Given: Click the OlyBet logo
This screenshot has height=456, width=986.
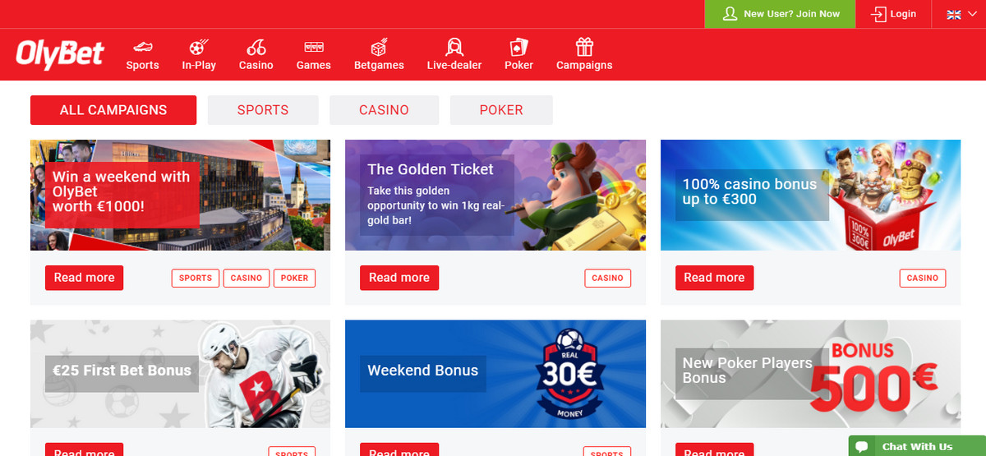Looking at the screenshot, I should pos(60,54).
